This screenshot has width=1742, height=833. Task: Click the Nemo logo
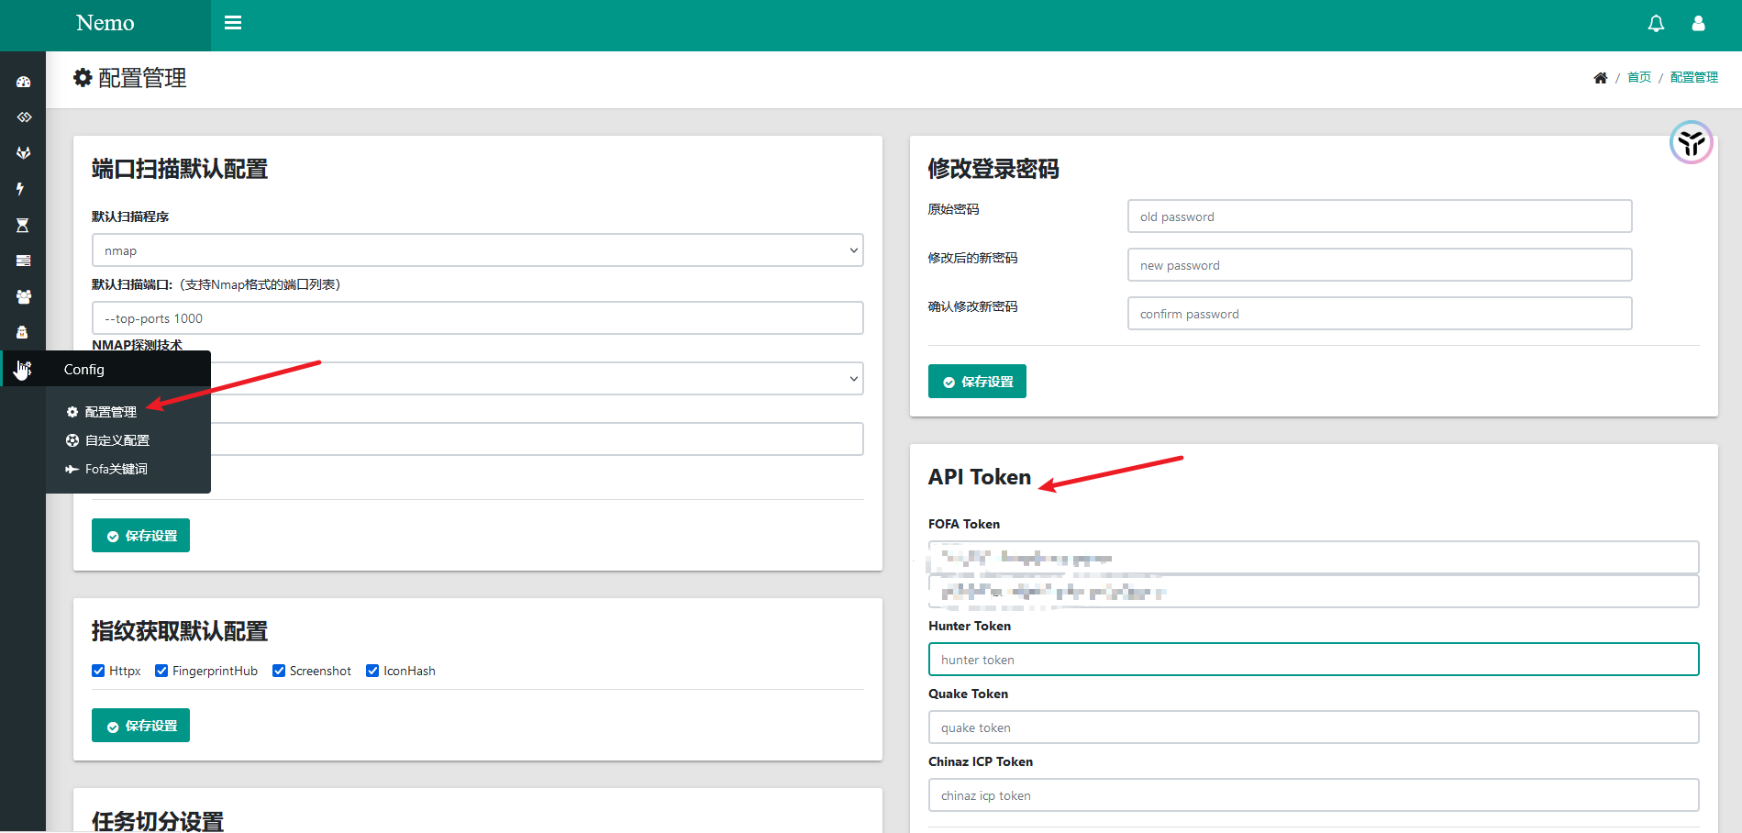click(x=105, y=23)
